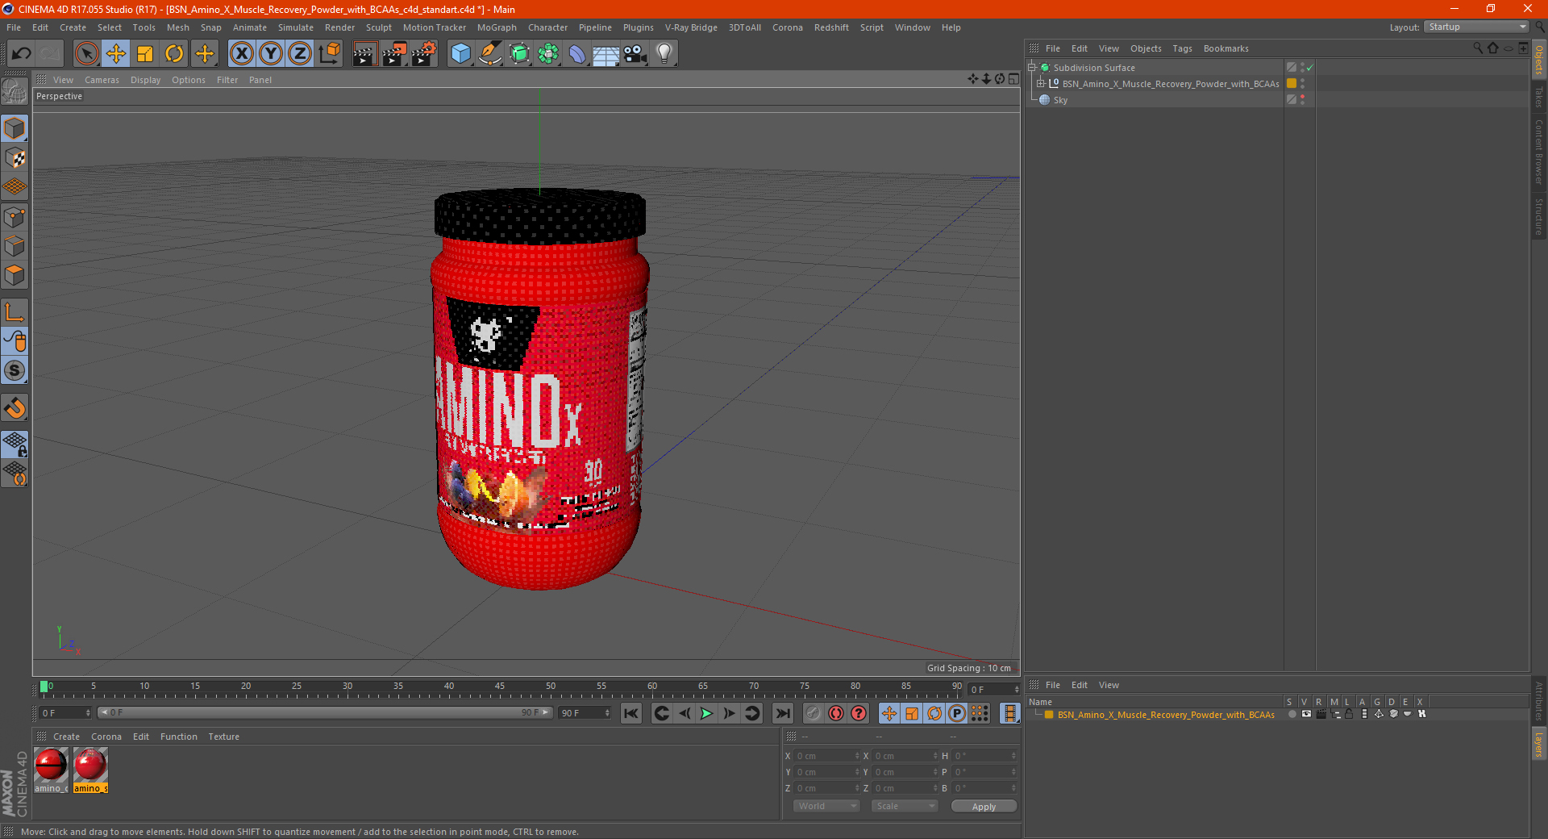The height and width of the screenshot is (839, 1548).
Task: Add Subdivision Surface generator icon
Action: coord(519,54)
